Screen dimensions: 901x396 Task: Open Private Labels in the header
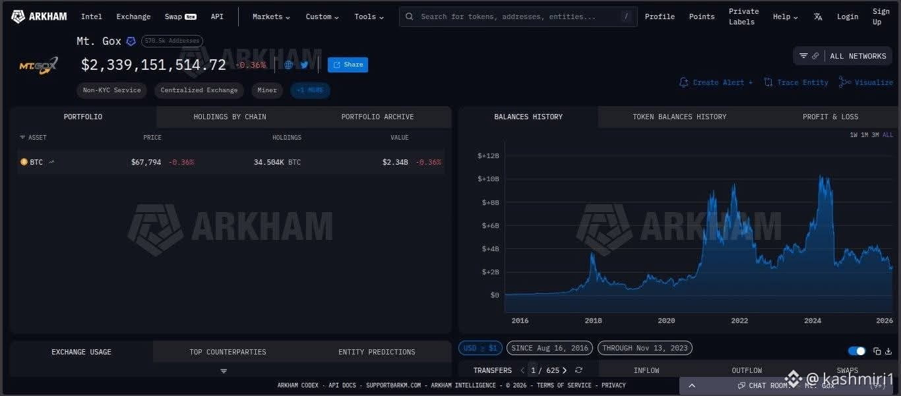click(743, 16)
